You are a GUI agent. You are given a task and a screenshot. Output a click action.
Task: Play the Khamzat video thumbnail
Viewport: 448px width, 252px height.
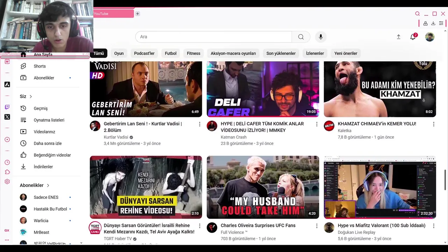[x=380, y=89]
